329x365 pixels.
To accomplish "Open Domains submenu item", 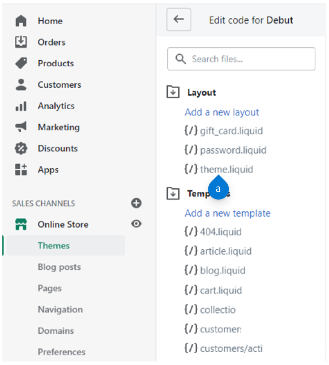I will [56, 331].
